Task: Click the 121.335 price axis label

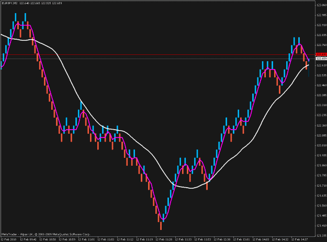Action: point(321,236)
